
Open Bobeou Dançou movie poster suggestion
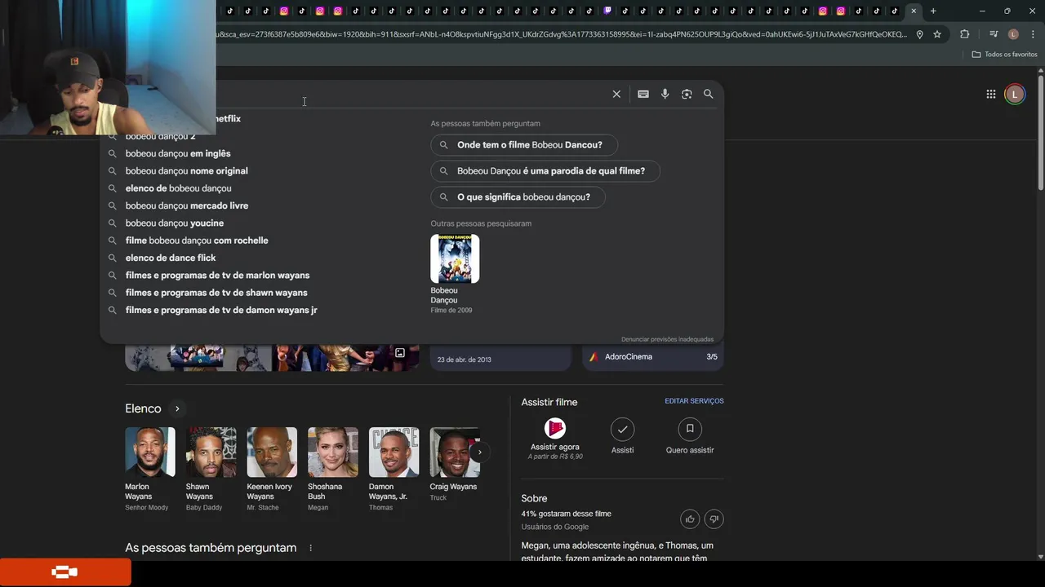pyautogui.click(x=455, y=258)
